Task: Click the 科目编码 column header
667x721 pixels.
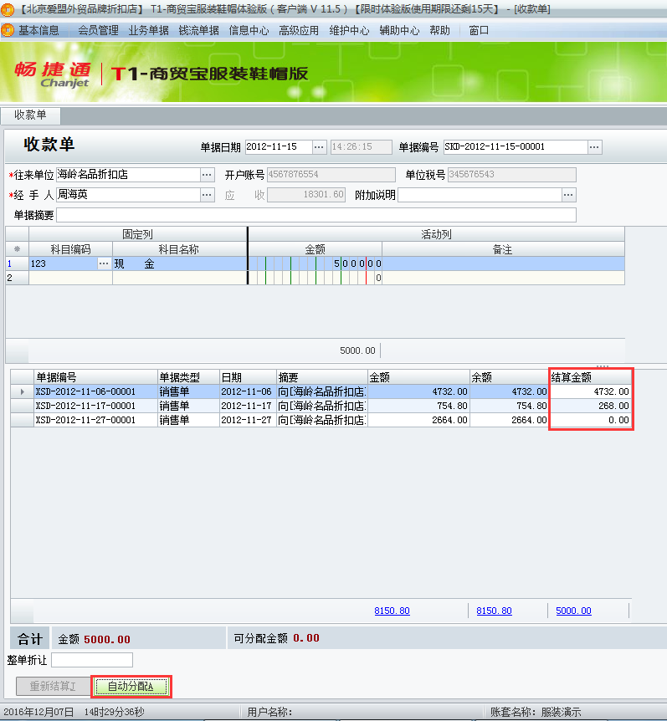Action: [x=70, y=249]
